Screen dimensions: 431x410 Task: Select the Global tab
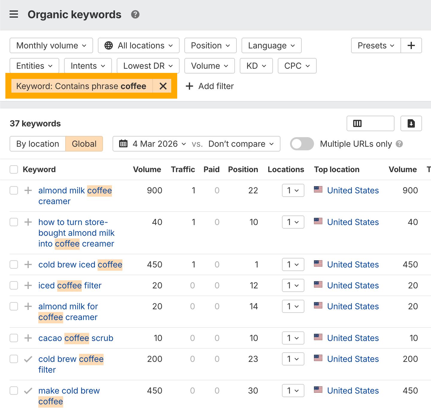(x=84, y=144)
